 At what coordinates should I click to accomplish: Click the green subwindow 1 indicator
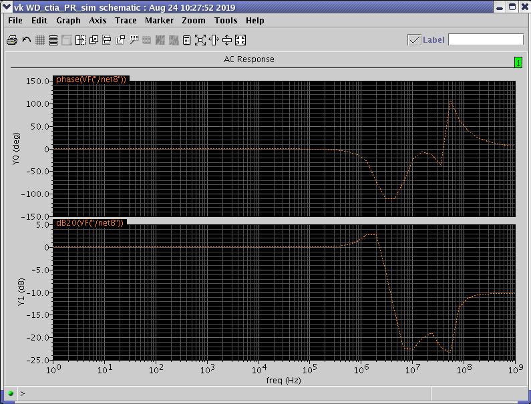pyautogui.click(x=518, y=62)
